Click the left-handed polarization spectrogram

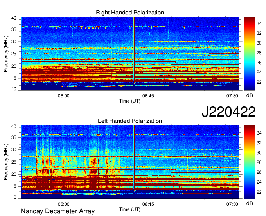pyautogui.click(x=130, y=162)
